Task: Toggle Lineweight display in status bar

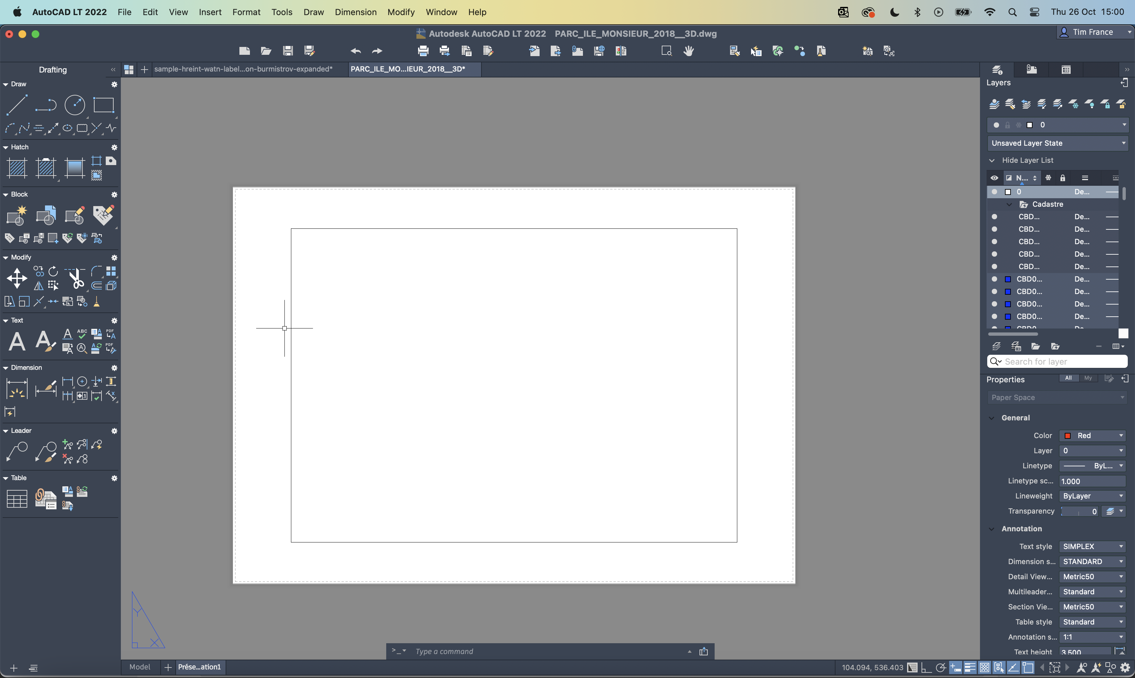Action: pos(970,667)
